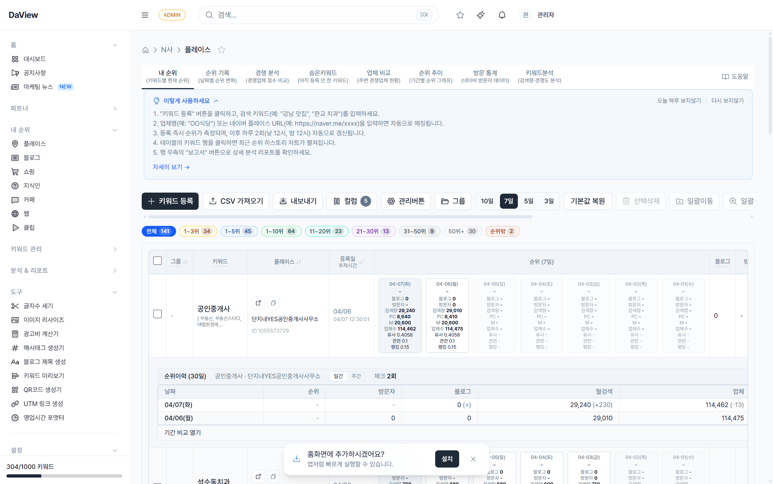
Task: Check the select-all checkbox in table header
Action: (x=157, y=261)
